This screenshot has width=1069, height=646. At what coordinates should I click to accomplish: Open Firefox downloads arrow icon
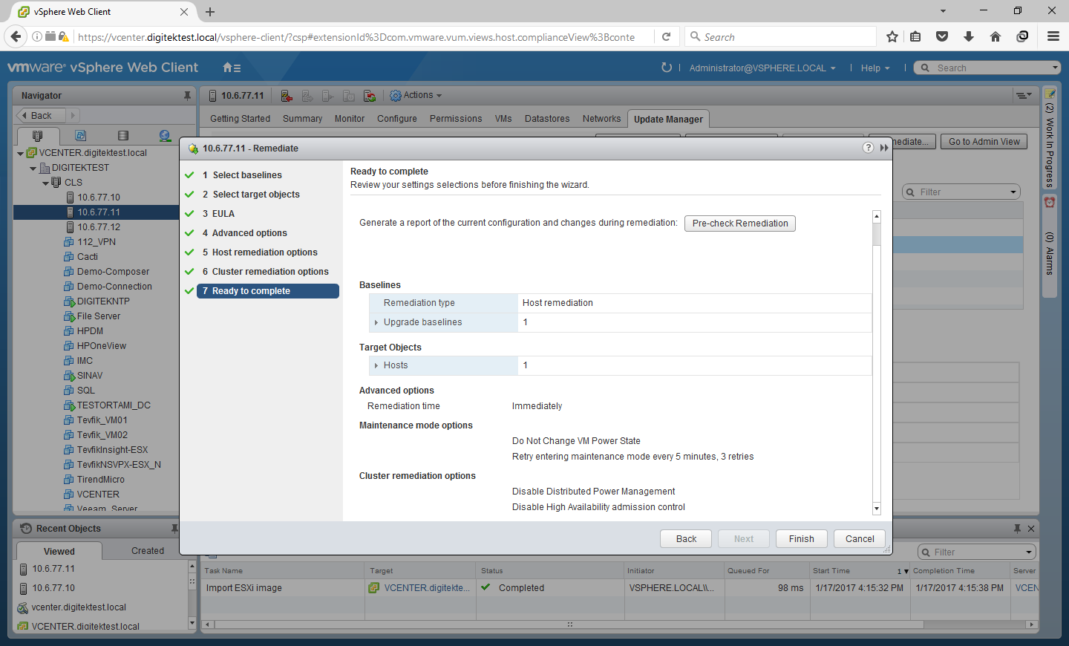tap(969, 36)
